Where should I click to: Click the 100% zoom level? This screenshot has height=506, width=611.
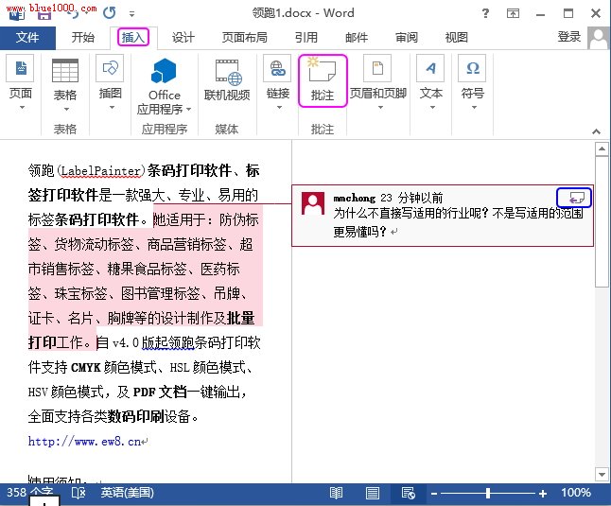click(x=576, y=493)
